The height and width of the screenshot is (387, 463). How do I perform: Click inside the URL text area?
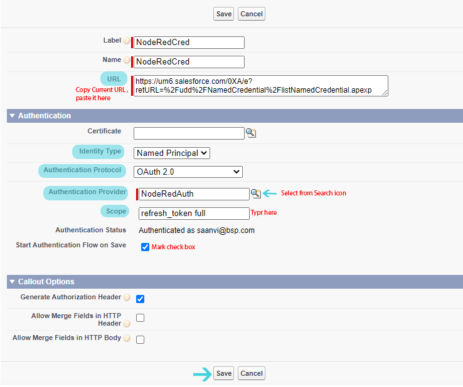(260, 86)
